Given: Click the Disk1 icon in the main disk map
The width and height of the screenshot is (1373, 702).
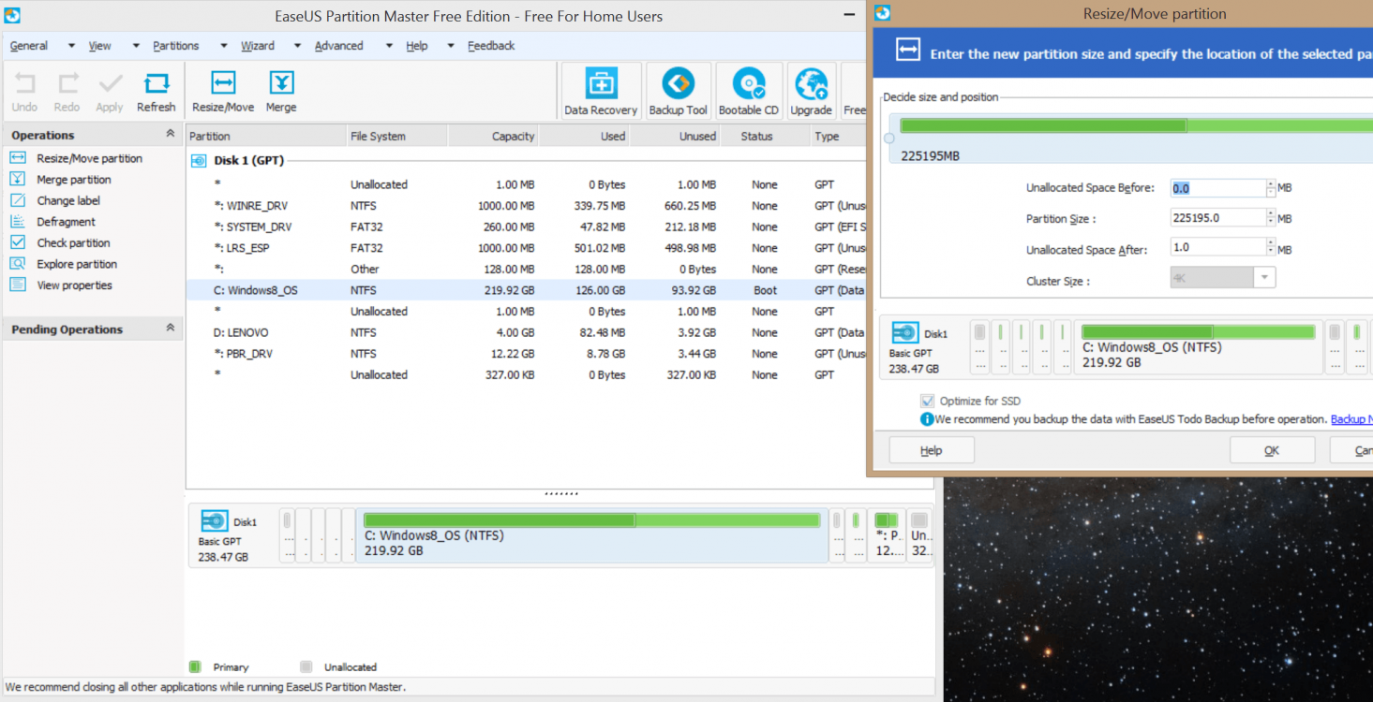Looking at the screenshot, I should [x=215, y=521].
